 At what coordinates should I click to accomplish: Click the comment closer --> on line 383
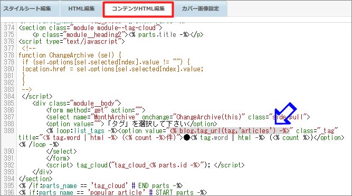[27, 89]
